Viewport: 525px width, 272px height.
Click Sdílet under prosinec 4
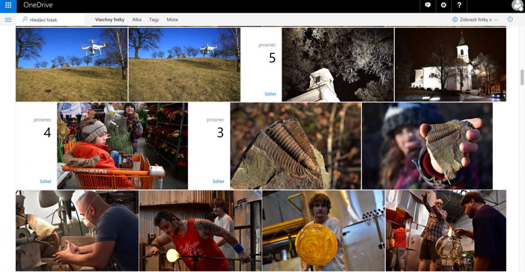[x=46, y=182]
